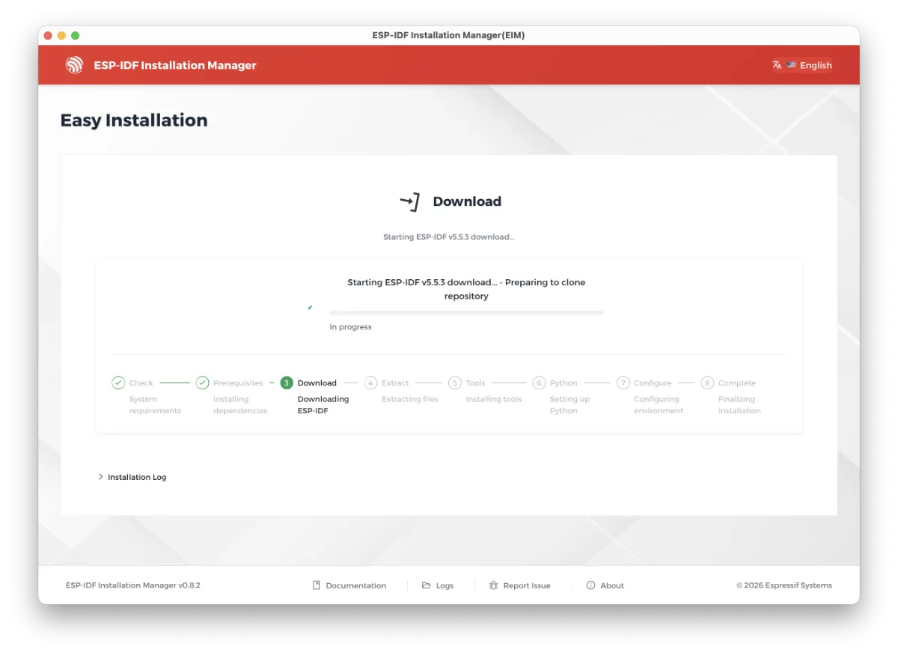
Task: Click the ESP-IDF Installation Manager header title
Action: (x=175, y=65)
